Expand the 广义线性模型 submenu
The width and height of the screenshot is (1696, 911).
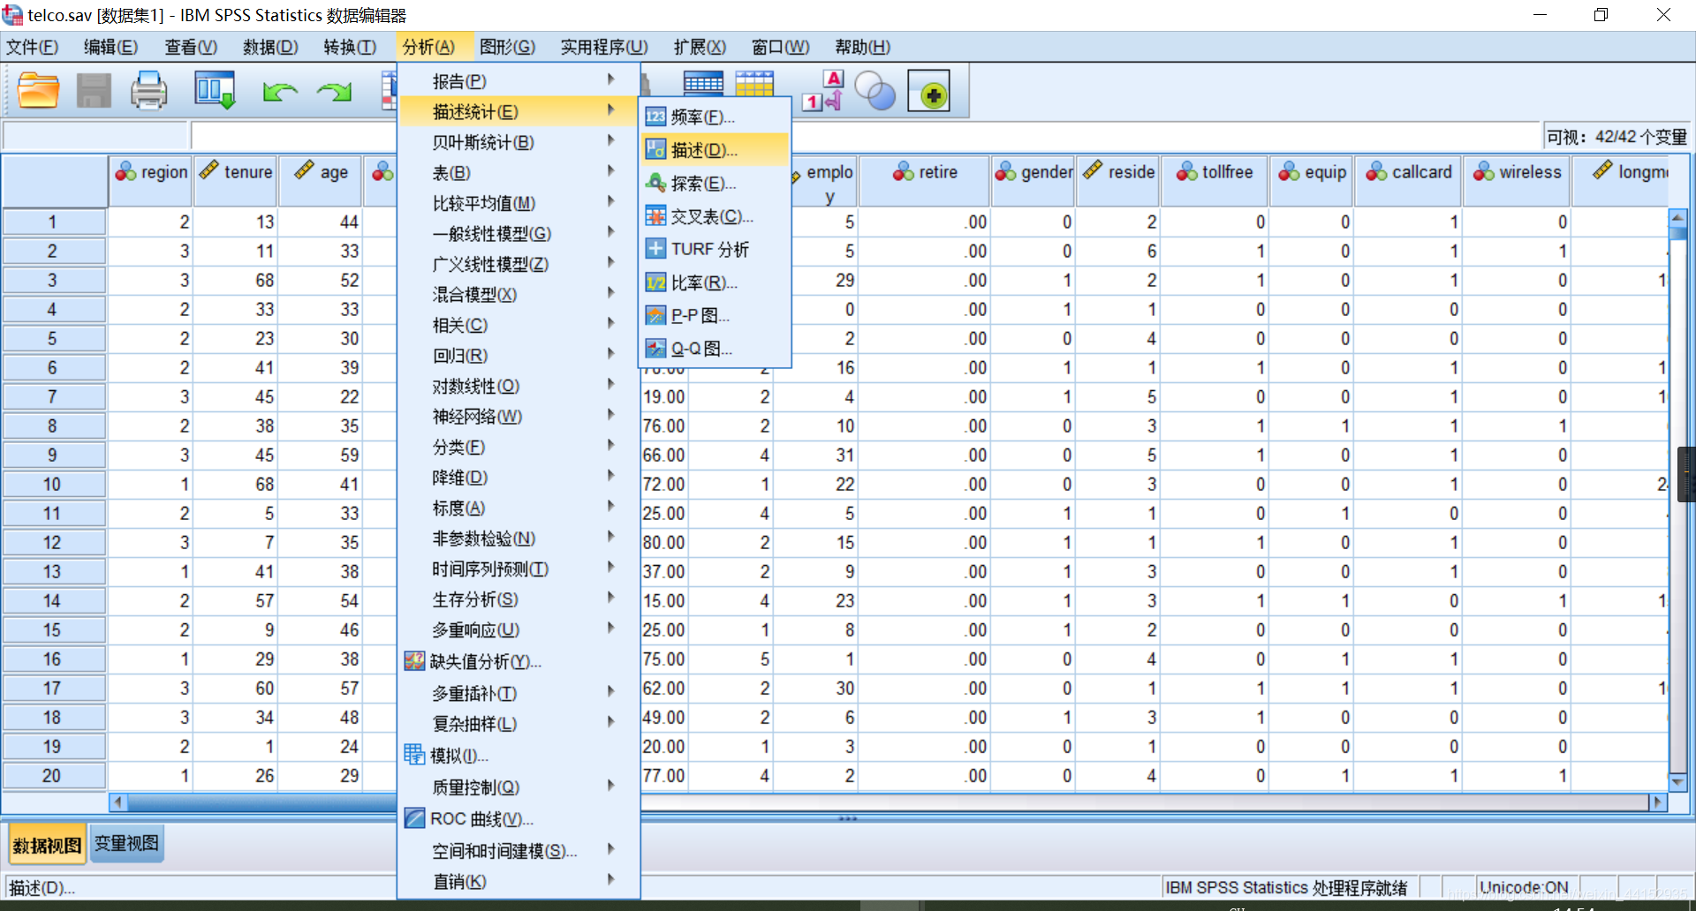[519, 264]
